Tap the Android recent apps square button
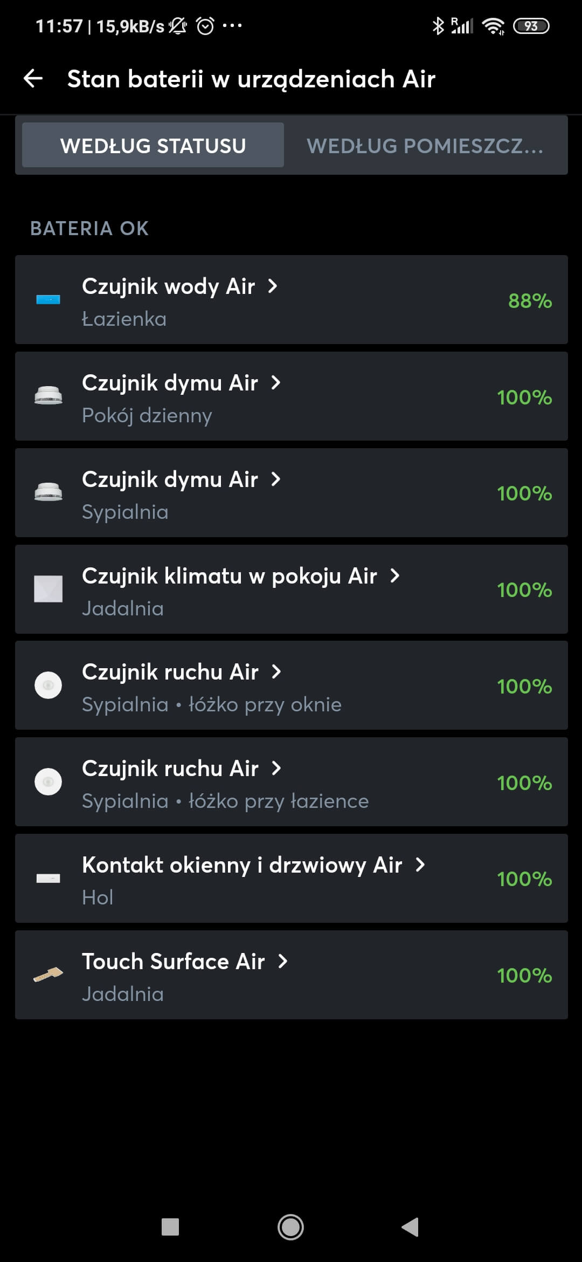This screenshot has height=1262, width=582. tap(170, 1227)
